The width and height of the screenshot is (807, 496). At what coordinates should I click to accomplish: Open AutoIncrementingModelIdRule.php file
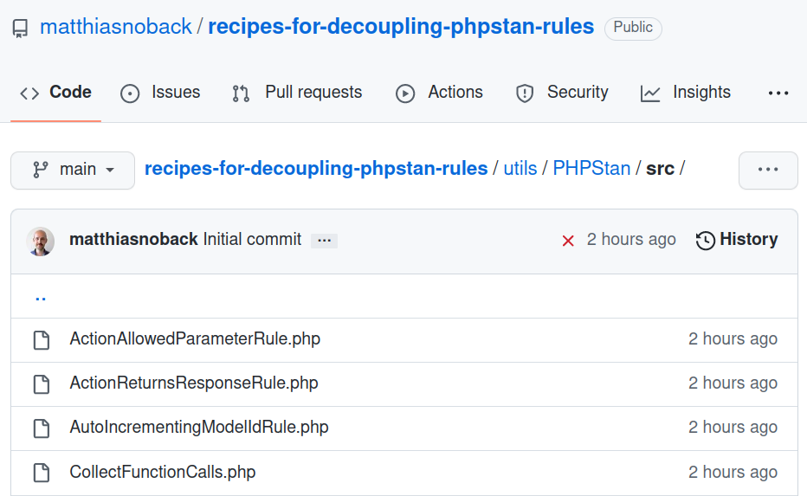199,428
